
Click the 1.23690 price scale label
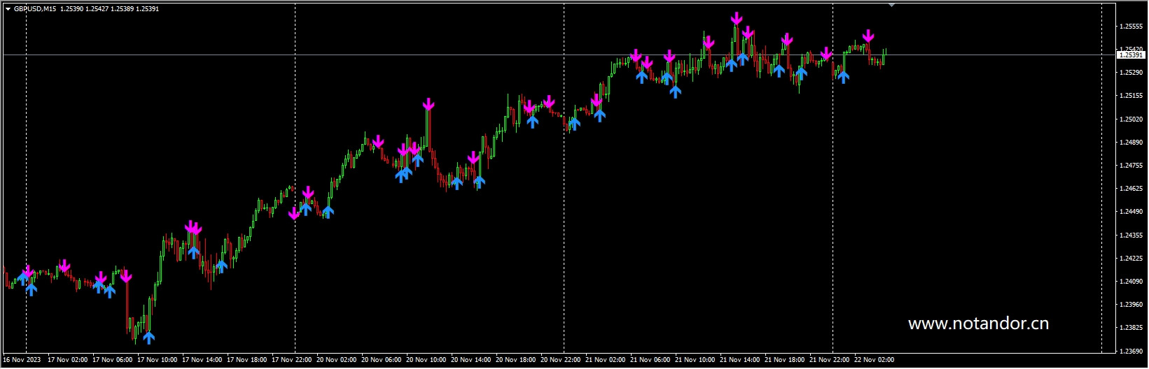pyautogui.click(x=1130, y=351)
